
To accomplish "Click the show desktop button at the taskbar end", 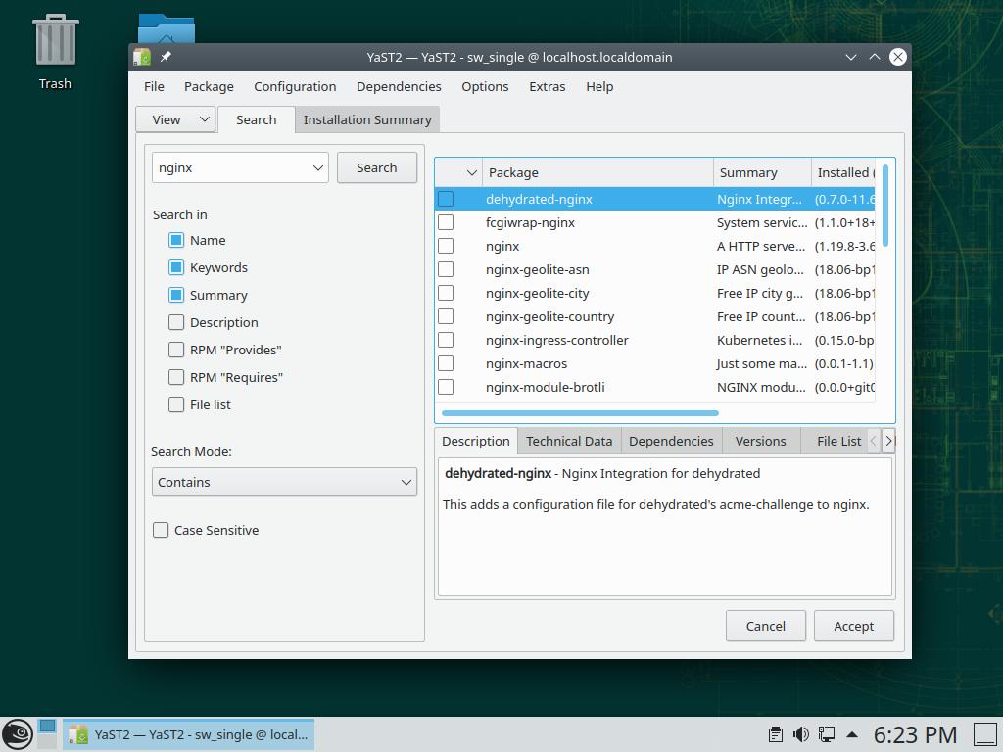I will tap(985, 734).
